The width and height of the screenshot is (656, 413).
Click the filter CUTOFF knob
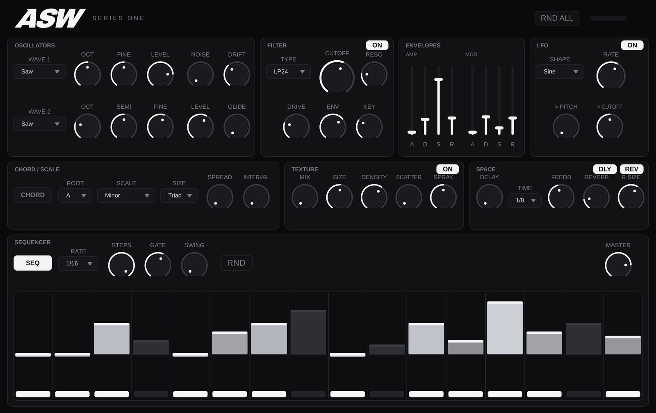[x=337, y=77]
